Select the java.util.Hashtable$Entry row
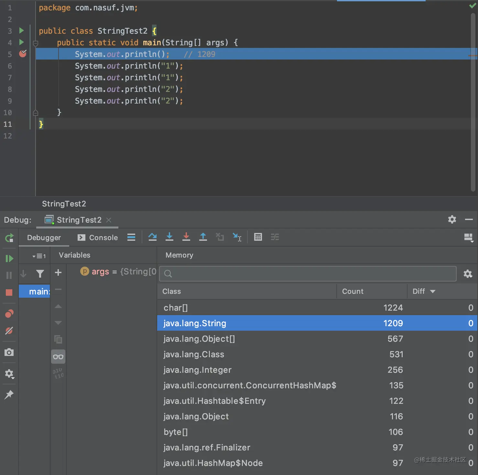This screenshot has width=478, height=475. (x=317, y=401)
